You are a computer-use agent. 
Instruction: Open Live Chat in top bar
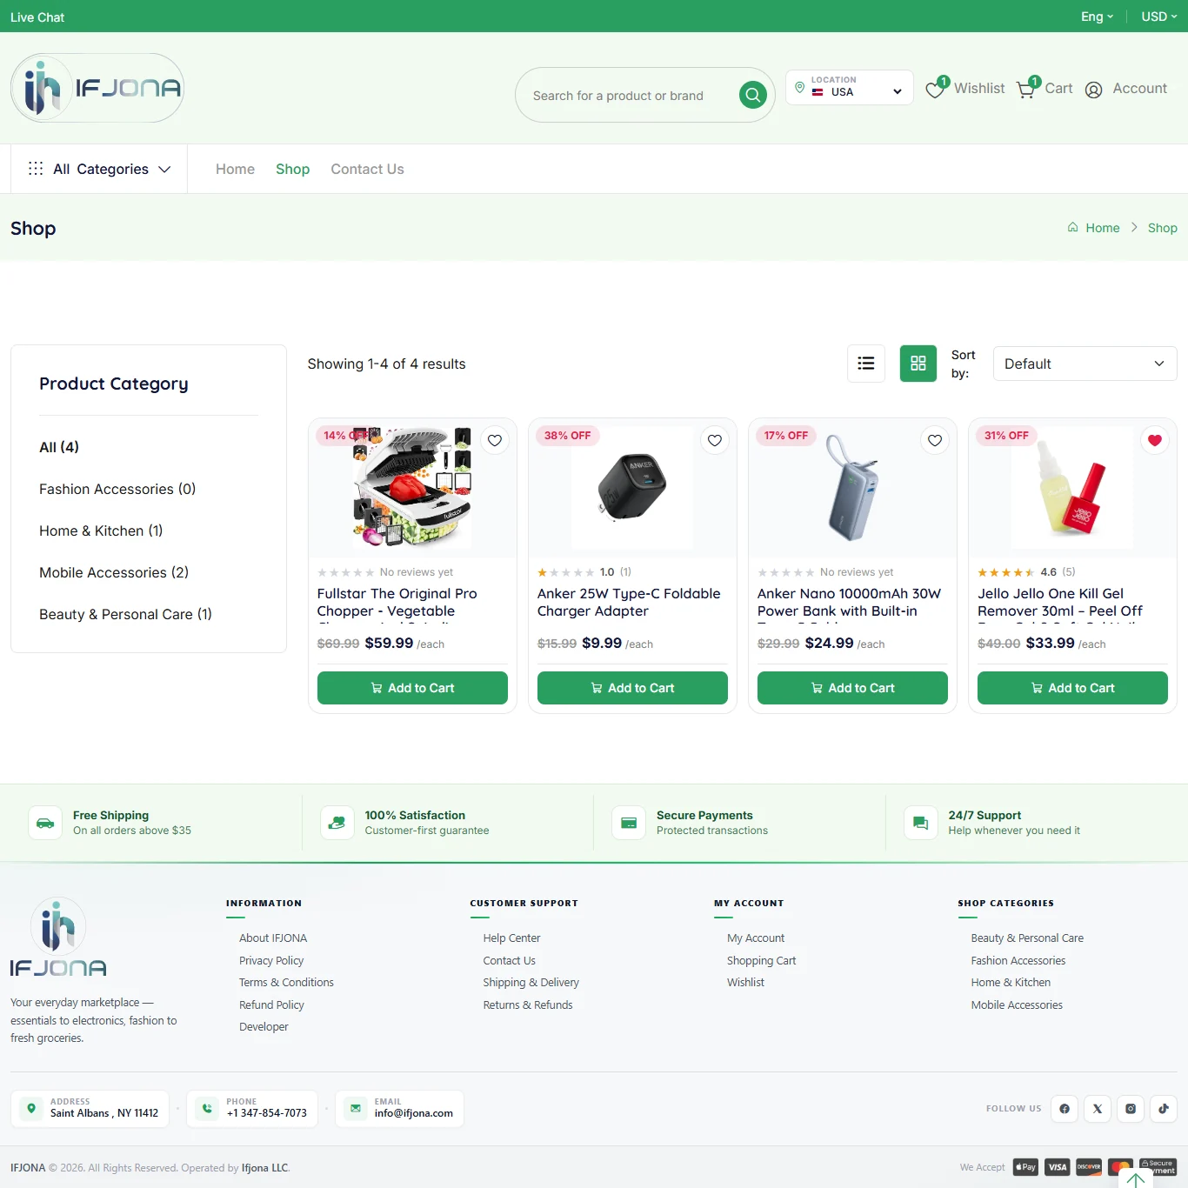tap(37, 17)
